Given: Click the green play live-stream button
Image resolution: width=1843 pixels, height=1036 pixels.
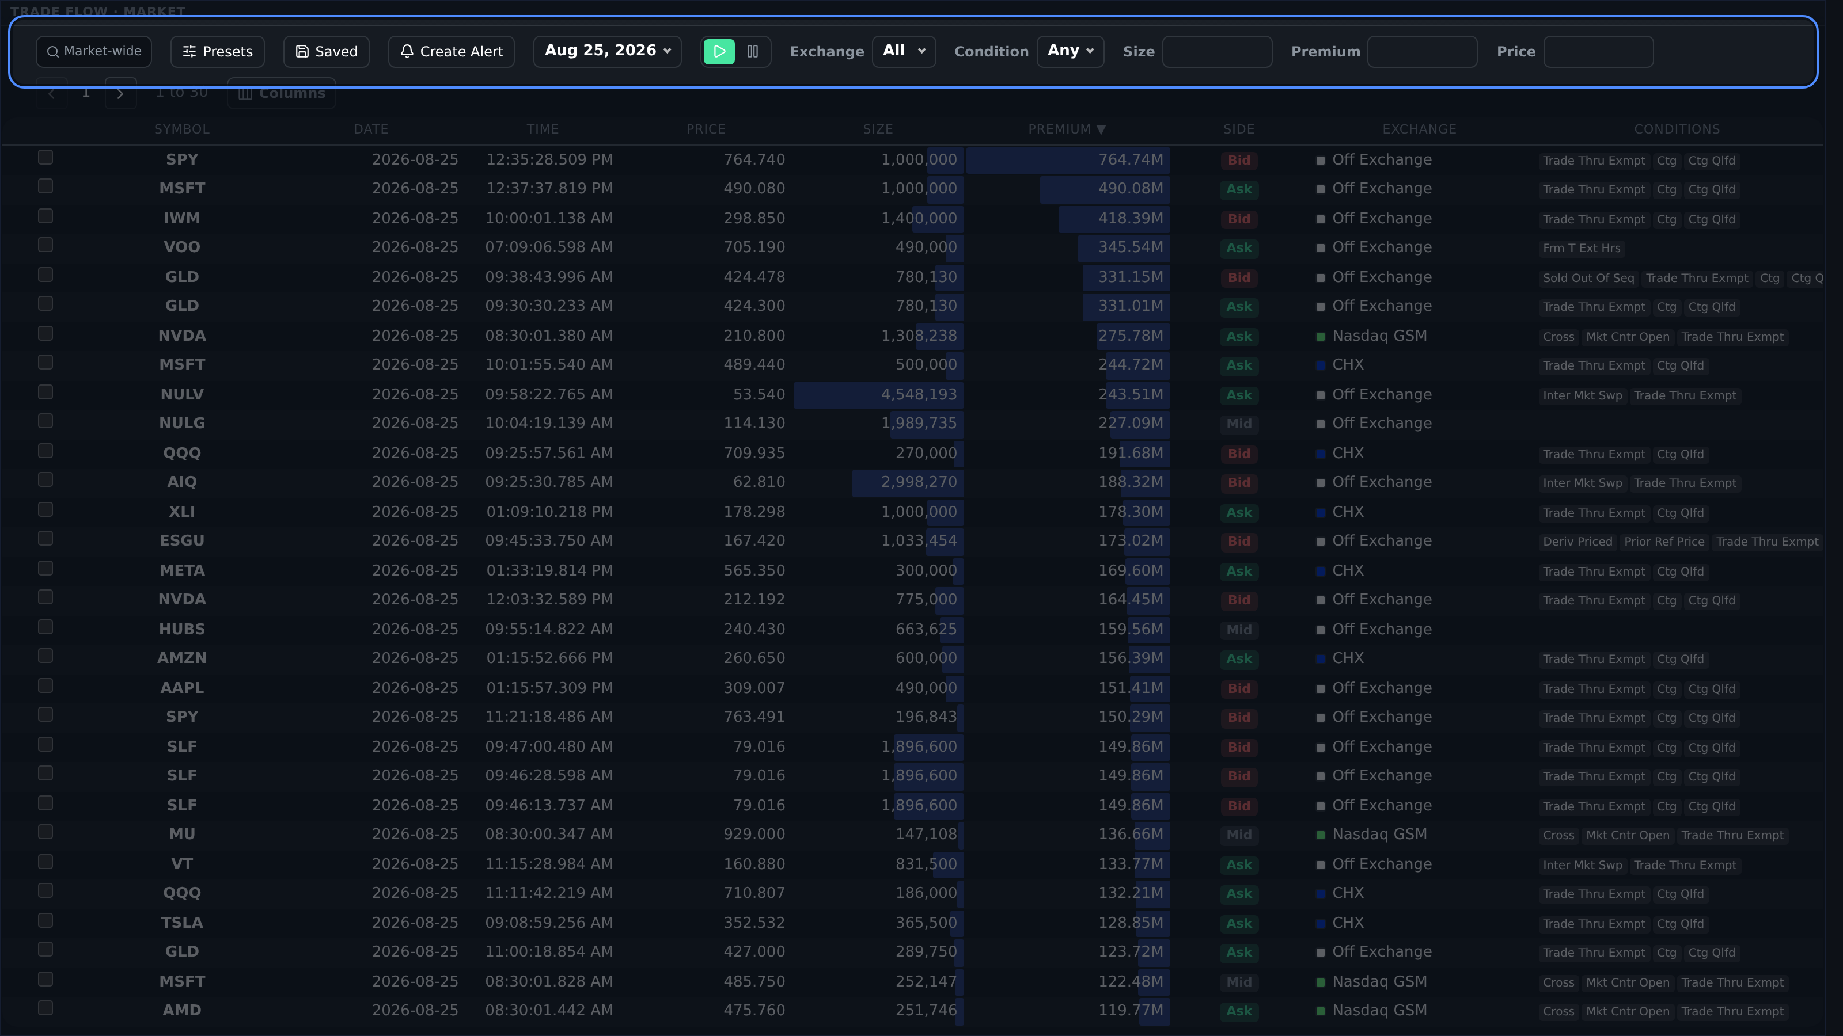Looking at the screenshot, I should tap(719, 51).
